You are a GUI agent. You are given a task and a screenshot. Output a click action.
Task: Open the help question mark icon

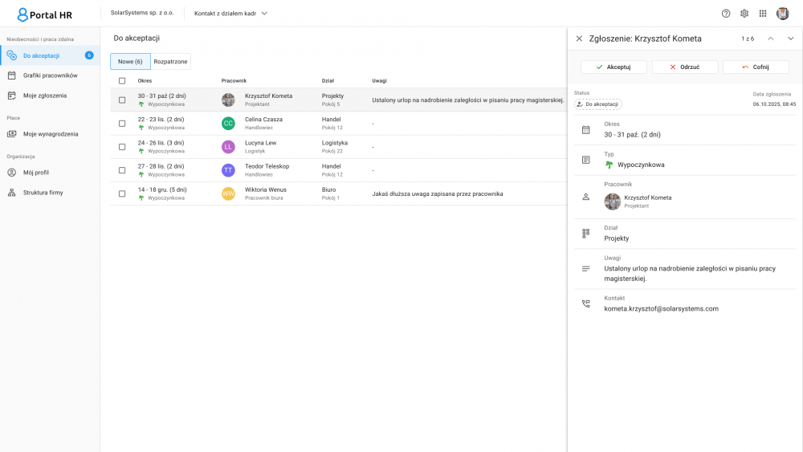(x=726, y=14)
